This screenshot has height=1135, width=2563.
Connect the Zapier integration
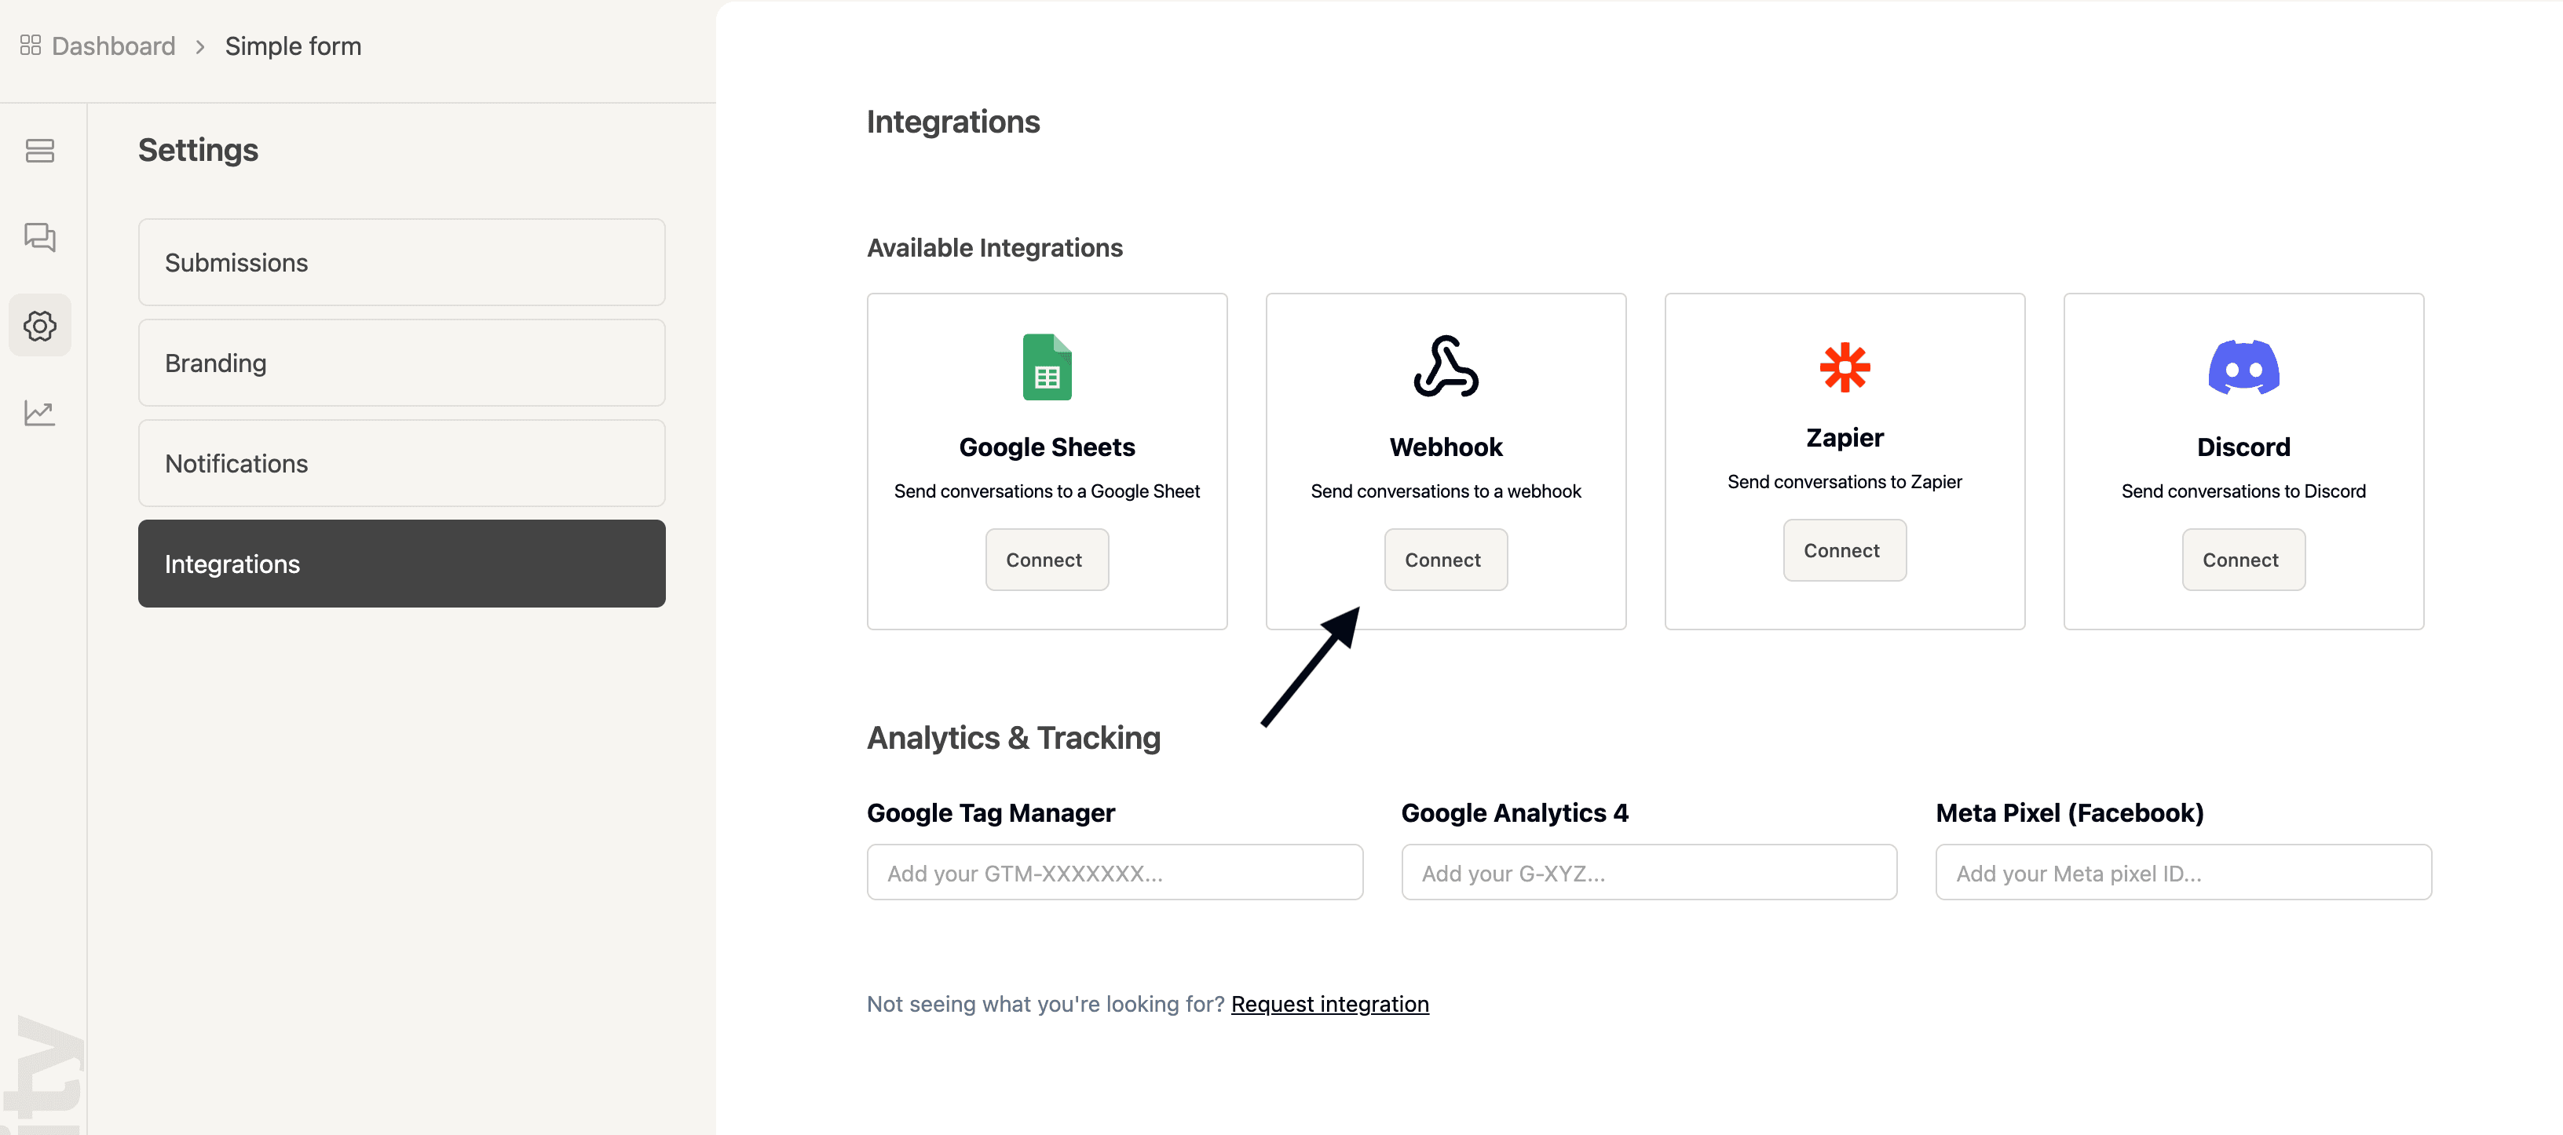(1844, 549)
